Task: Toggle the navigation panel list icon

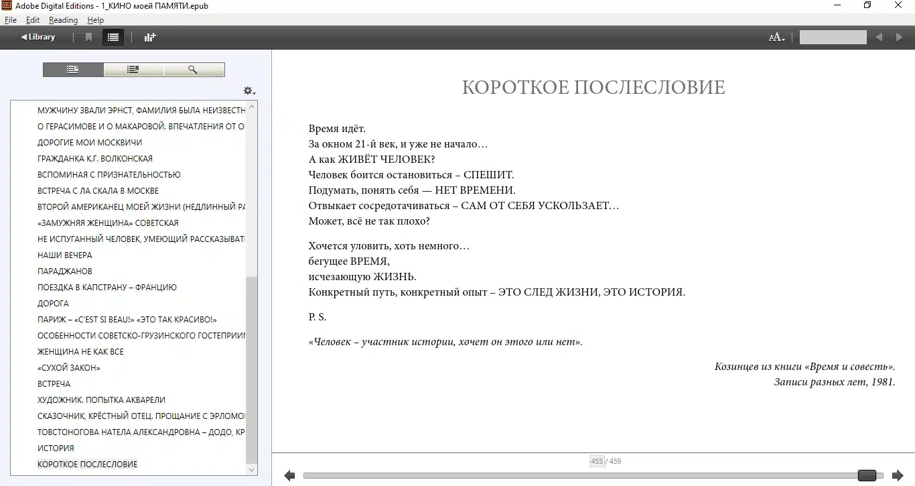Action: click(x=113, y=38)
